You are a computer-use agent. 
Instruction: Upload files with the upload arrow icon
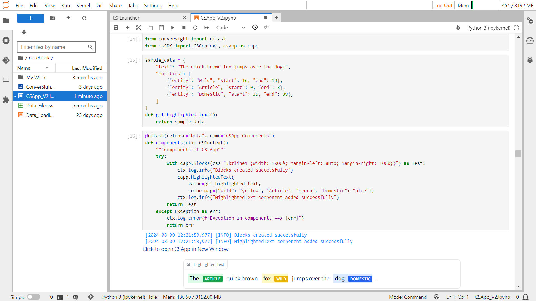point(68,18)
